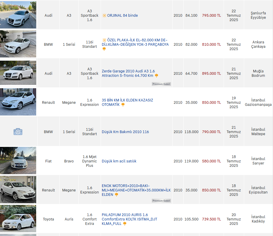Open the Düşük km acil satılık listing

click(x=119, y=161)
